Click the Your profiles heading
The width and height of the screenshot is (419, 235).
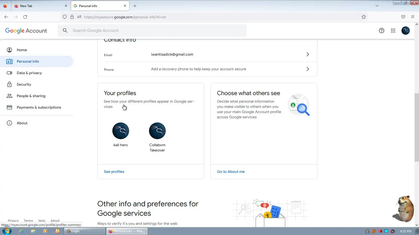(120, 93)
